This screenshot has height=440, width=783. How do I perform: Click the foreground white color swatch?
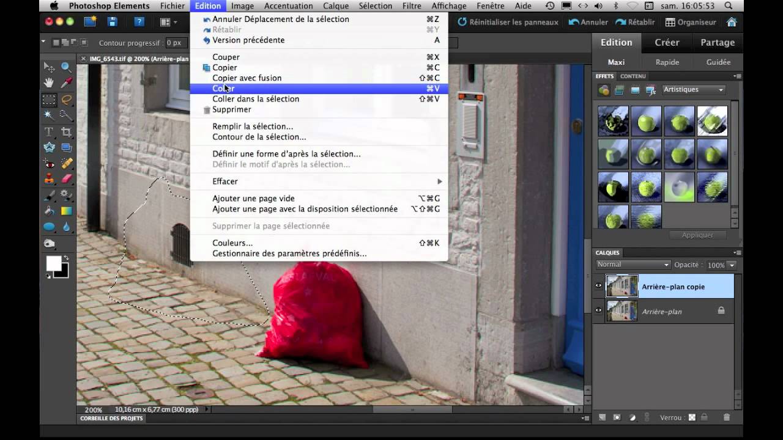pos(53,263)
